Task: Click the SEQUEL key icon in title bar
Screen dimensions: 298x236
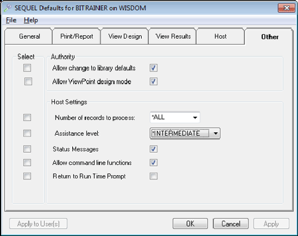Action: coord(8,8)
